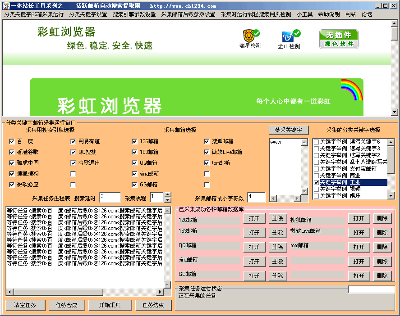Uncheck the 雅虎中国 checkbox
Viewport: 400px width, 316px height.
click(12, 163)
